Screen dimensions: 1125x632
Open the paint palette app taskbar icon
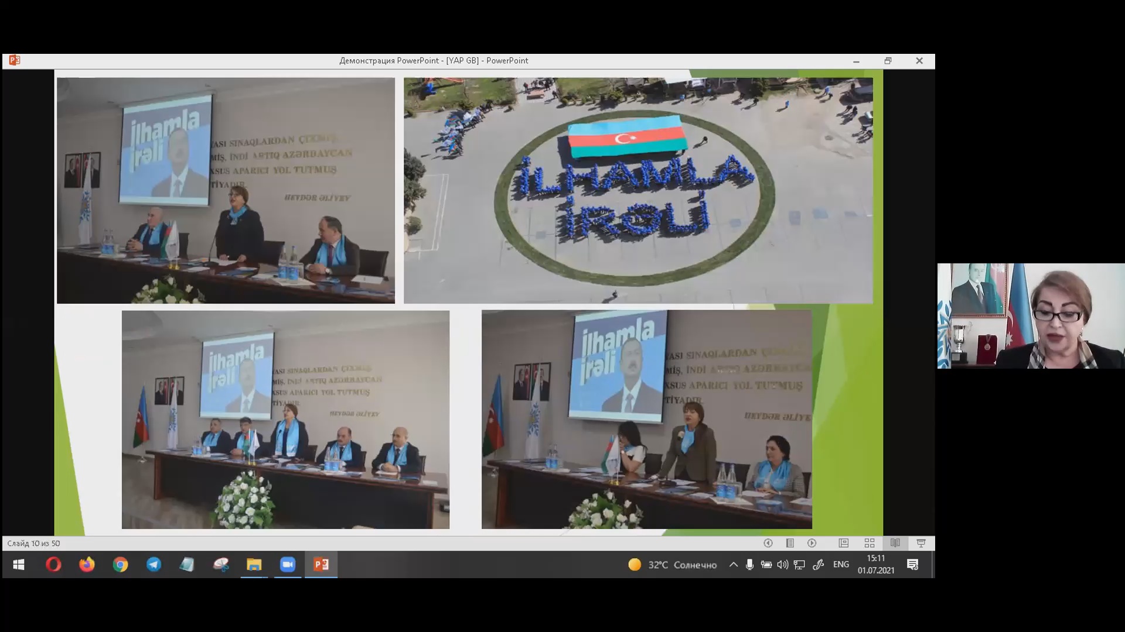(220, 565)
